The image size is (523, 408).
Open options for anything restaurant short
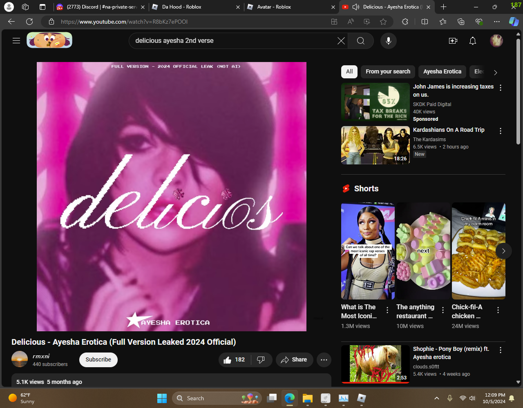click(443, 310)
